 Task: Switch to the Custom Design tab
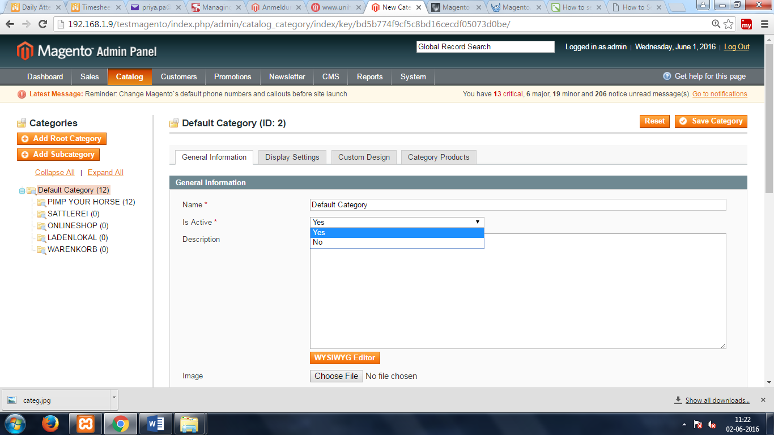tap(364, 157)
